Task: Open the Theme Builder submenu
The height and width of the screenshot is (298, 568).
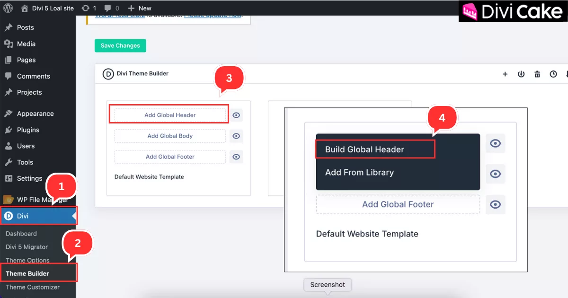Action: coord(27,273)
